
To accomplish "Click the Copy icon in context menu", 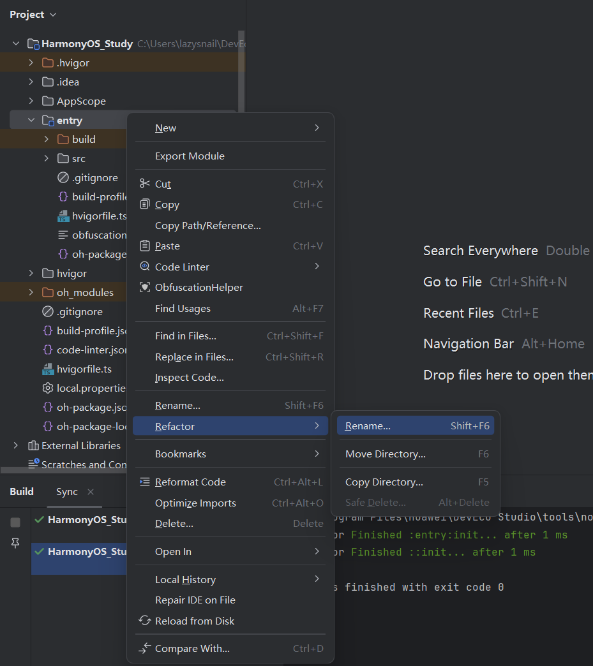I will point(145,204).
